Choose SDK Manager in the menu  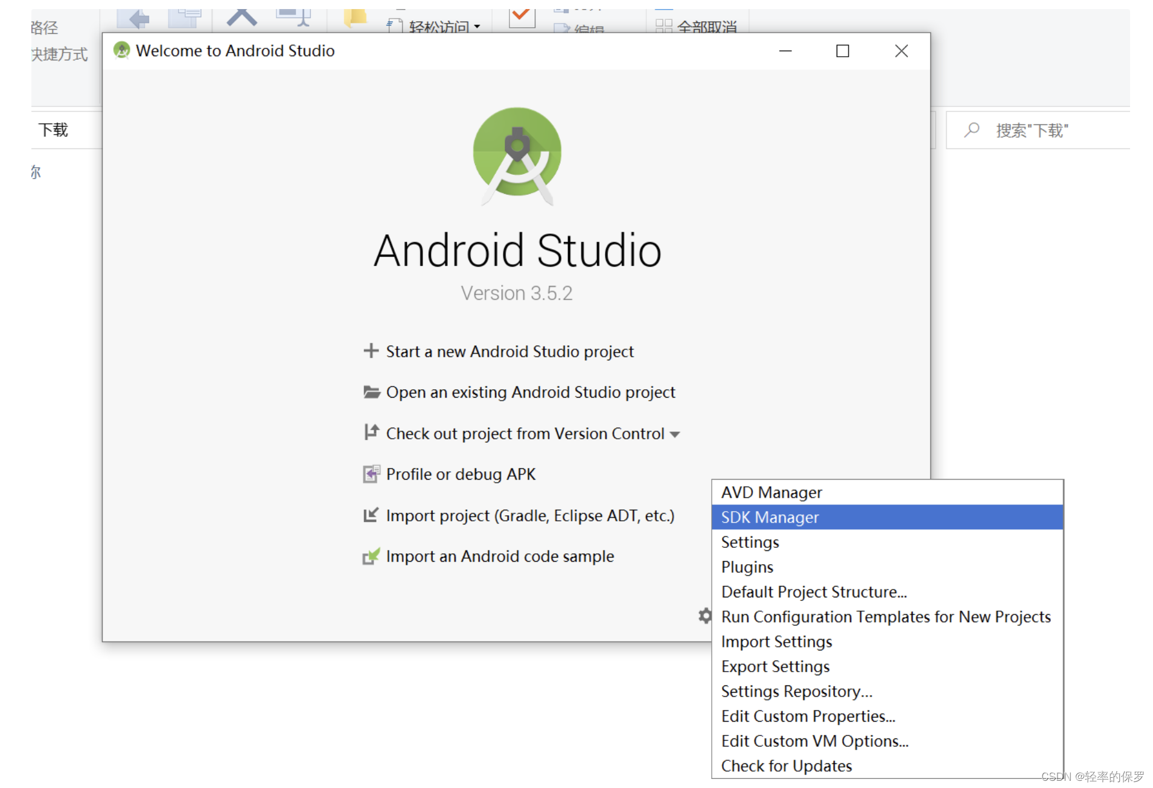click(887, 517)
